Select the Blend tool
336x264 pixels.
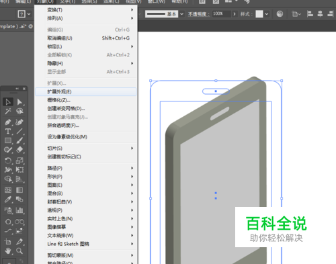point(19,200)
